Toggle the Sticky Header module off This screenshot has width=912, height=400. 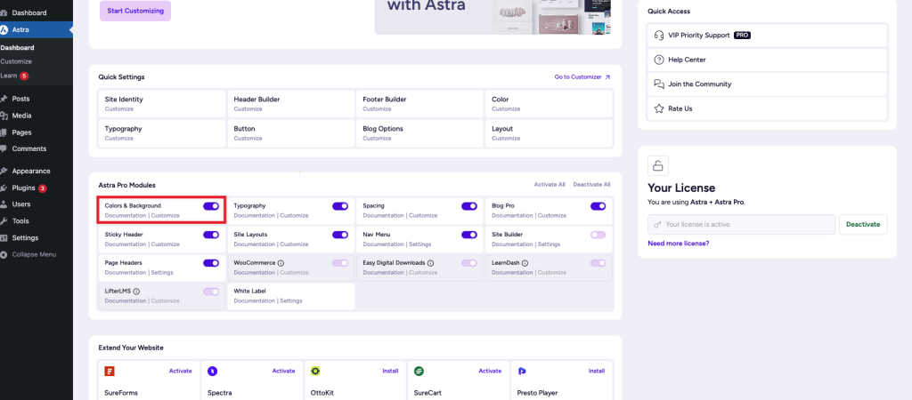(211, 235)
